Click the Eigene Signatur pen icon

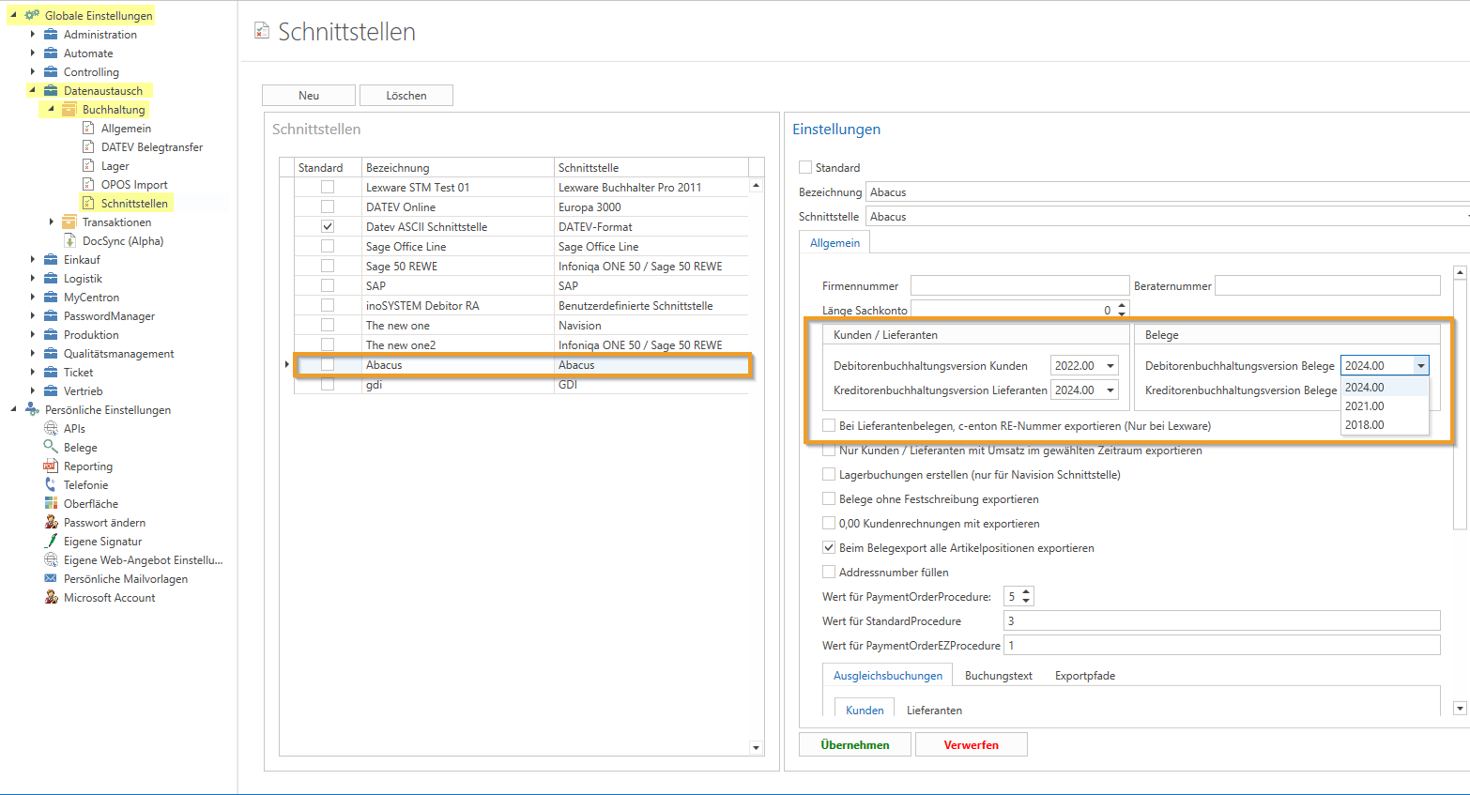coord(51,542)
